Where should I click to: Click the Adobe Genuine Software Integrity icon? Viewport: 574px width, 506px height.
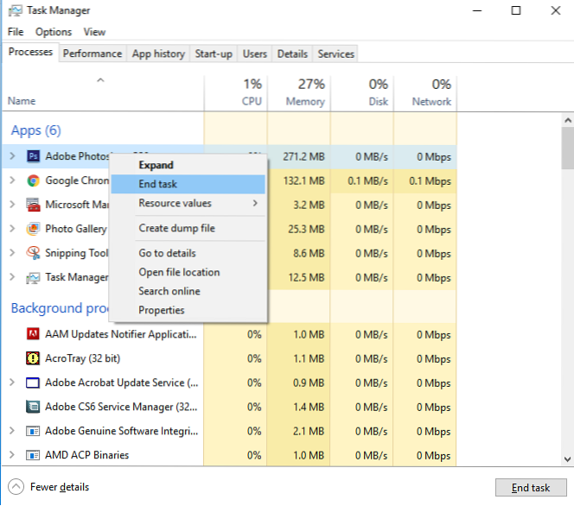tap(33, 431)
